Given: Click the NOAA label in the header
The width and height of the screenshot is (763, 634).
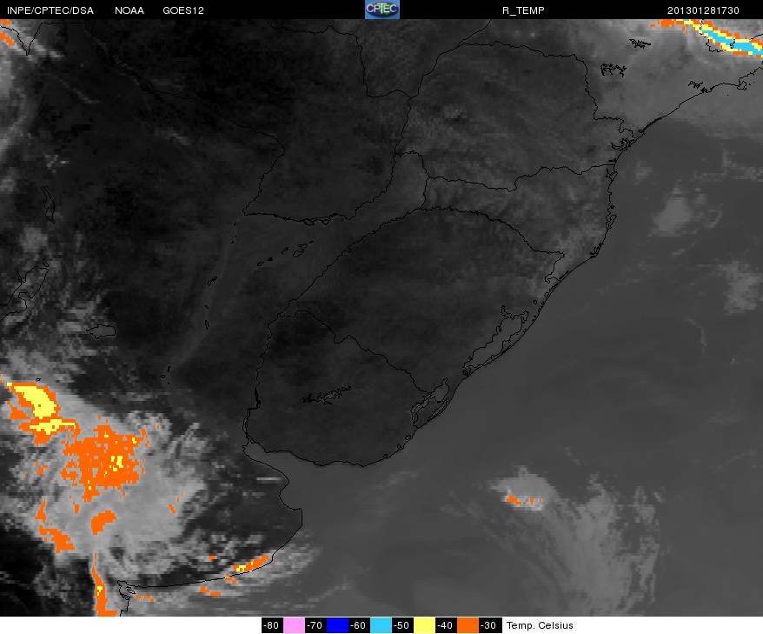Looking at the screenshot, I should (129, 10).
